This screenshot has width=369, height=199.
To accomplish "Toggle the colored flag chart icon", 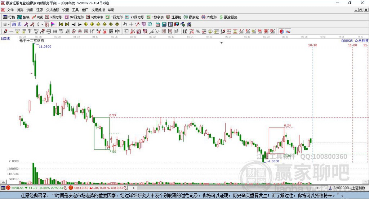I will pyautogui.click(x=53, y=24).
